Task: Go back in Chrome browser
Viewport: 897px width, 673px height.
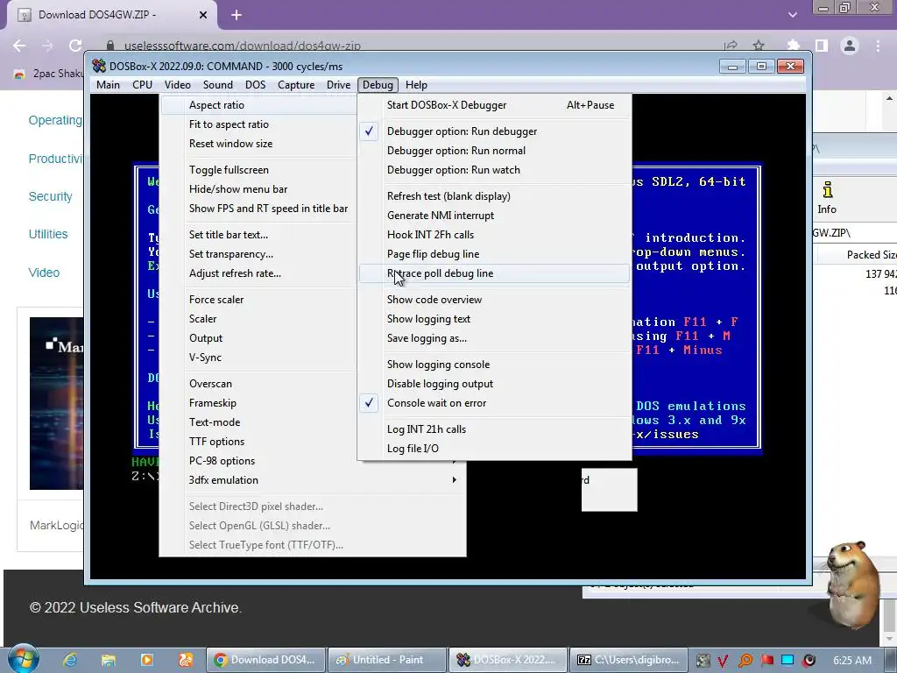Action: click(x=19, y=46)
